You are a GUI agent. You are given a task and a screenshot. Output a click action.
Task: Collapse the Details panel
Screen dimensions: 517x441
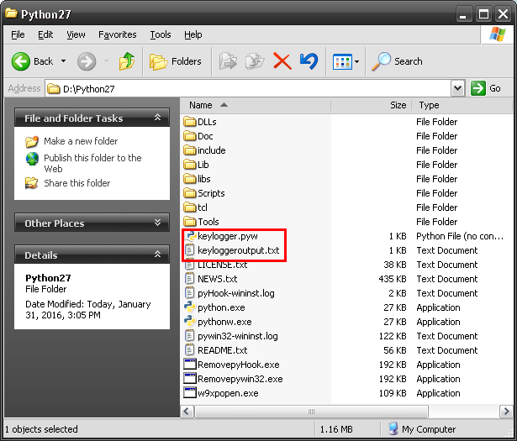pyautogui.click(x=157, y=255)
